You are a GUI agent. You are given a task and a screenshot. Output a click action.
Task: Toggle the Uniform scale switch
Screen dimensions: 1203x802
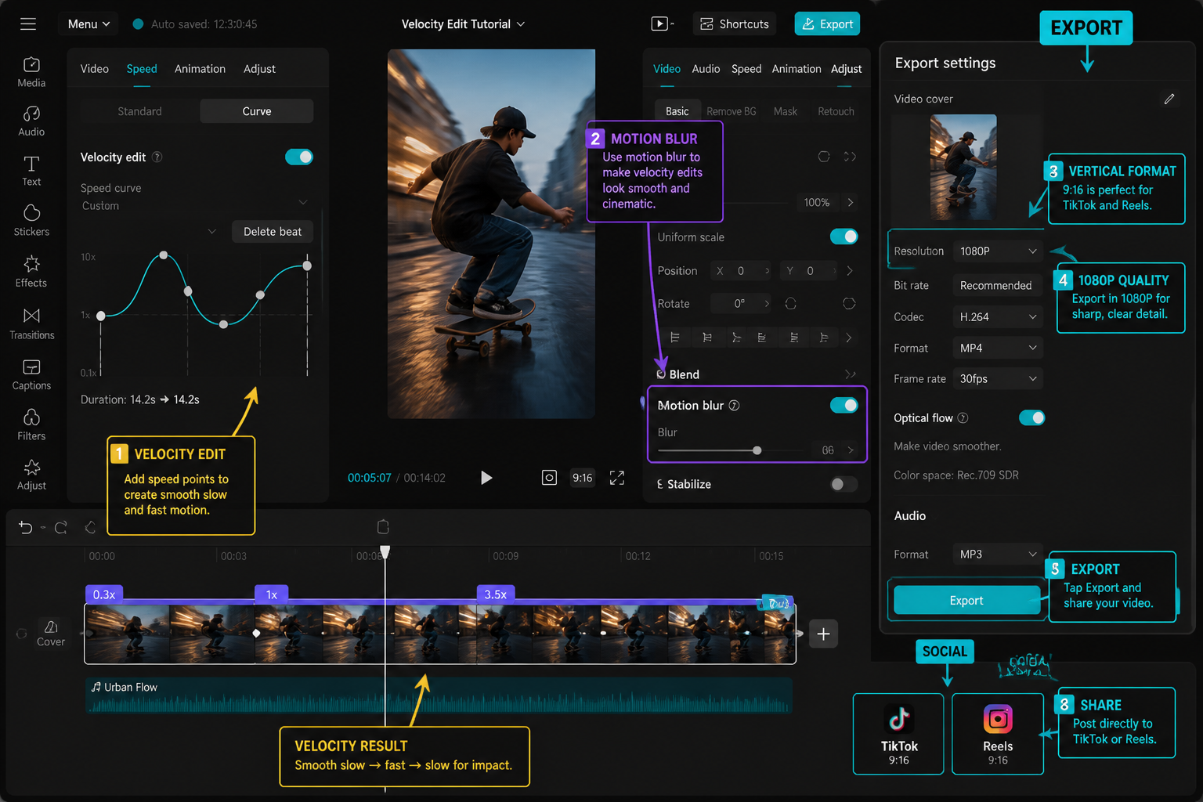click(x=844, y=237)
